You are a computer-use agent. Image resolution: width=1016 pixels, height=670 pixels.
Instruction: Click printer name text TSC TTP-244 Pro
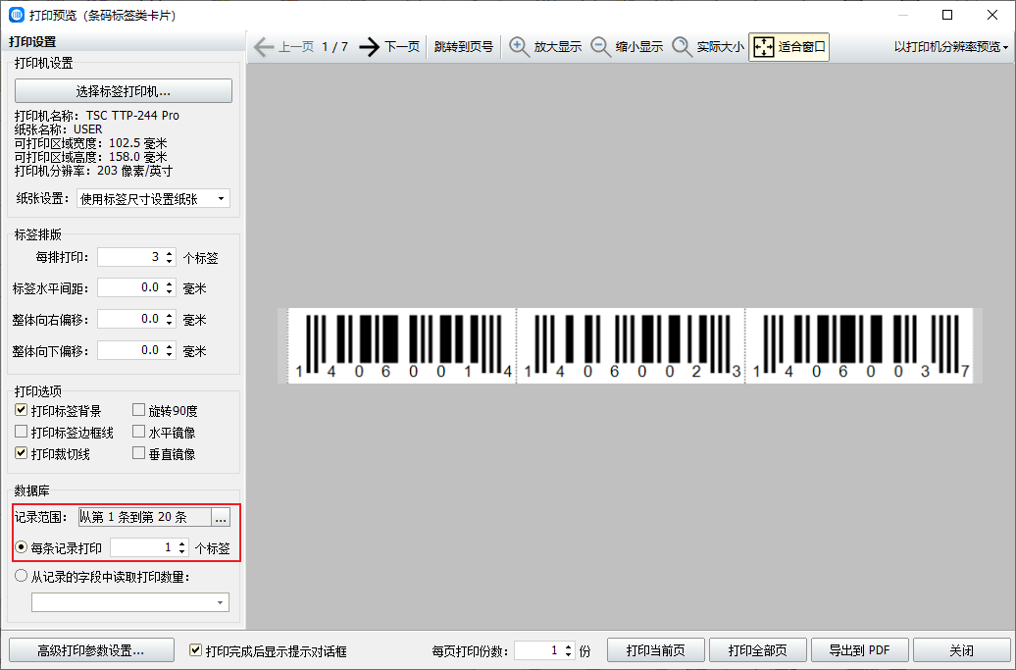pyautogui.click(x=132, y=116)
